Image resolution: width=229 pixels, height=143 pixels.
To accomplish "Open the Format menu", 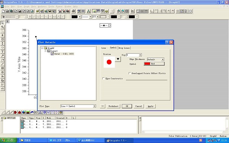I will [59, 6].
